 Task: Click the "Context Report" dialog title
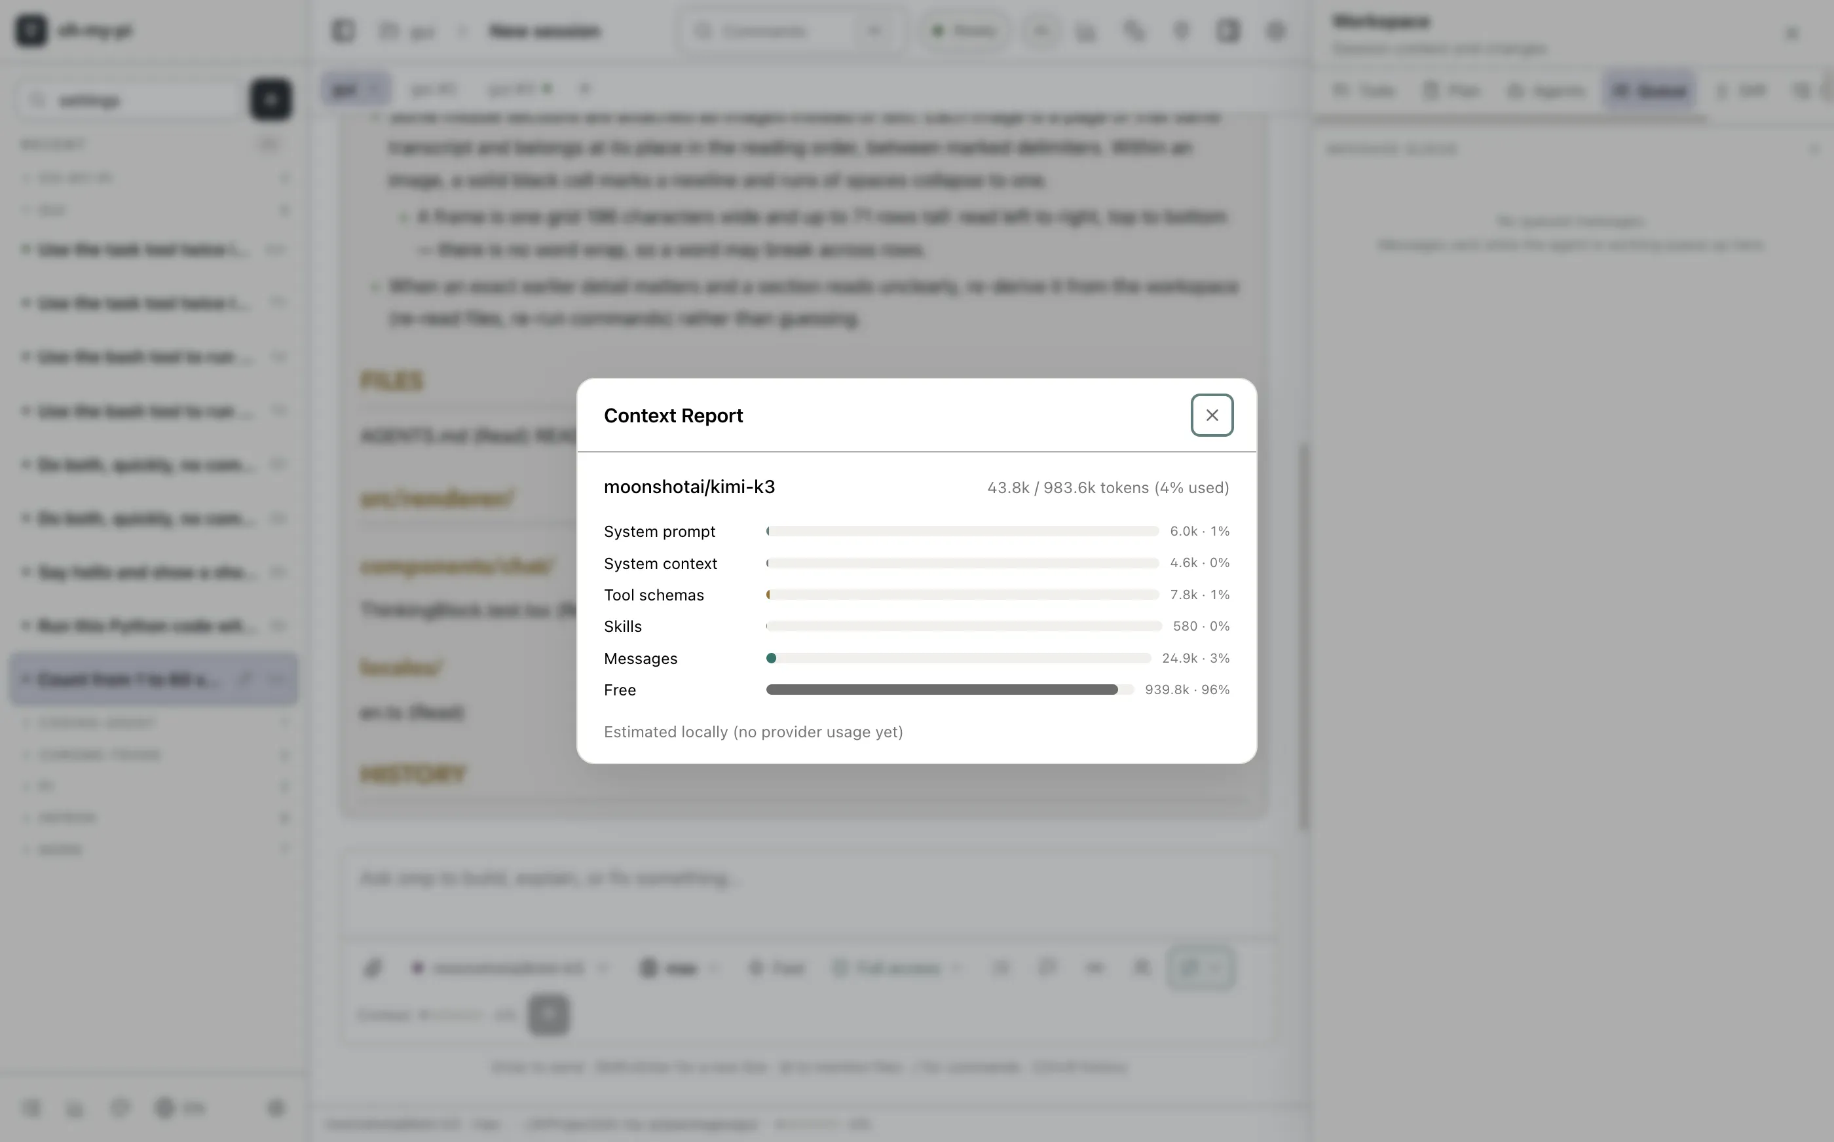[673, 415]
